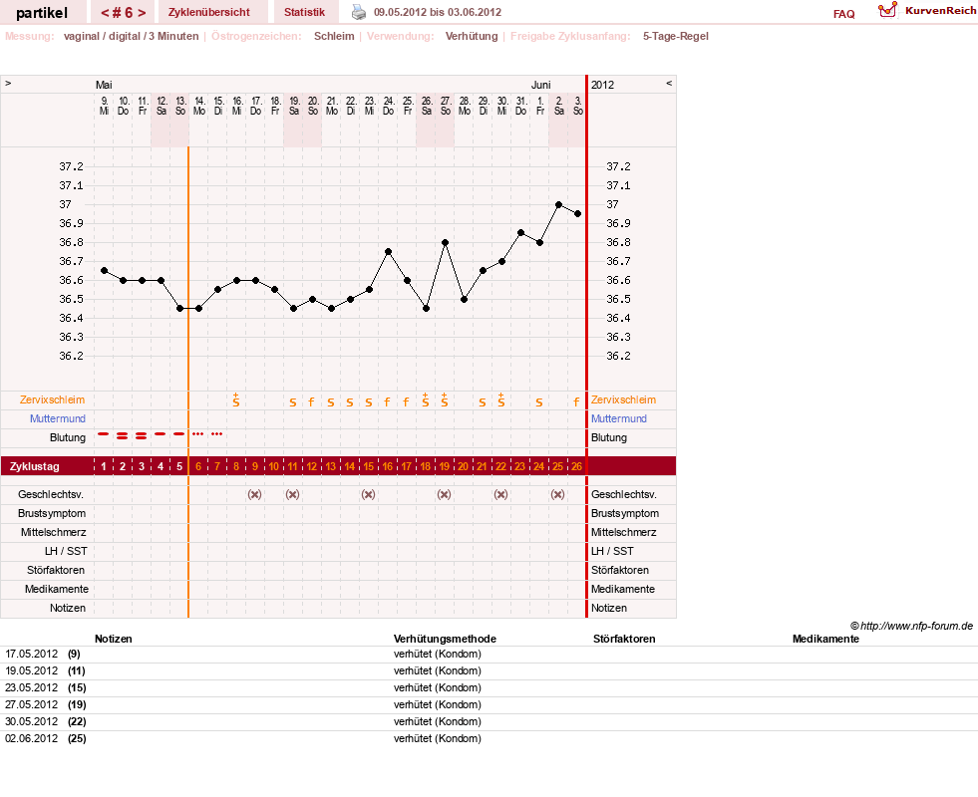Click the chart's top-right < arrow

click(x=669, y=83)
